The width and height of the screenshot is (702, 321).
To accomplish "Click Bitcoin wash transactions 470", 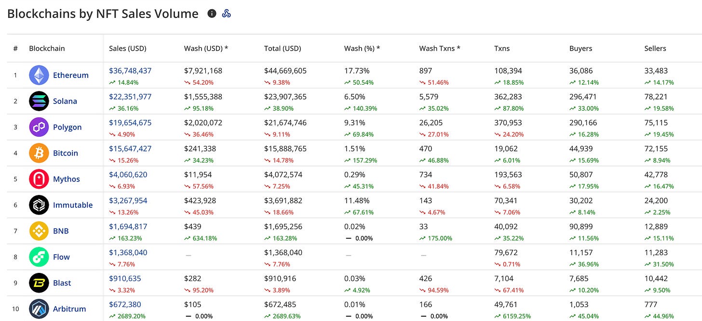I will point(426,148).
